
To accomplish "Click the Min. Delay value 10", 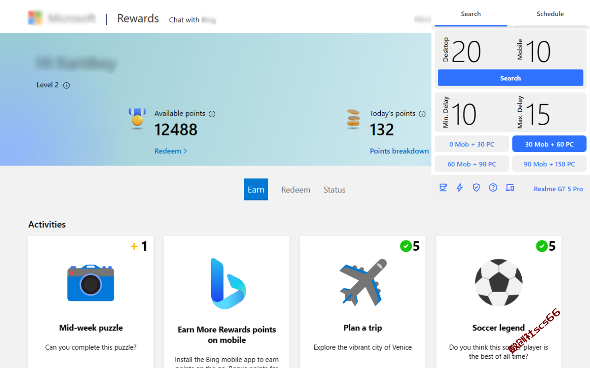I will coord(463,115).
